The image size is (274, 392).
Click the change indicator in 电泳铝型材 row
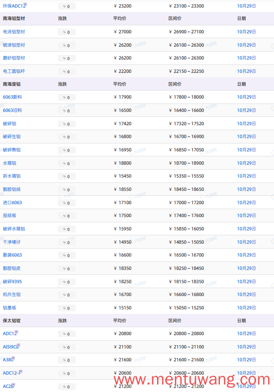click(67, 32)
